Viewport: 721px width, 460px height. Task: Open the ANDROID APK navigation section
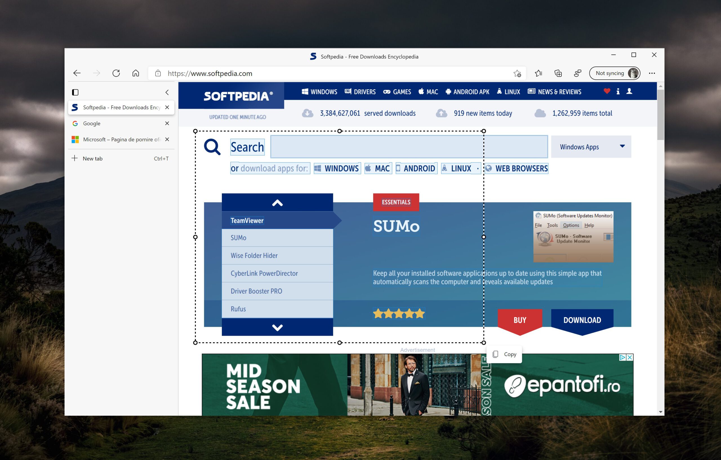pos(468,92)
